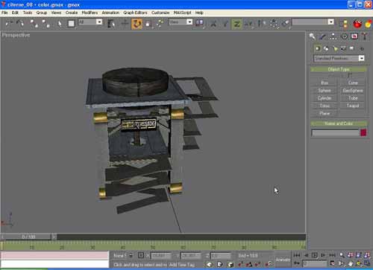Image resolution: width=373 pixels, height=270 pixels.
Task: Toggle the Animate button
Action: pos(282,260)
